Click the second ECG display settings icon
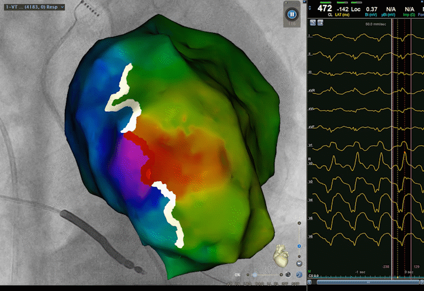424x291 pixels. pos(320,23)
